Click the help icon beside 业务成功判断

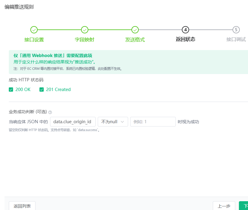click(50, 112)
